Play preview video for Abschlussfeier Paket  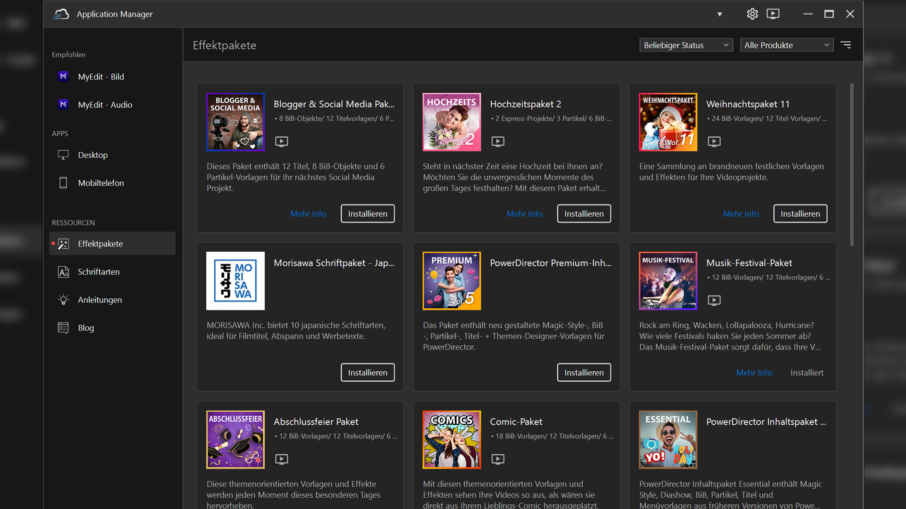(282, 459)
